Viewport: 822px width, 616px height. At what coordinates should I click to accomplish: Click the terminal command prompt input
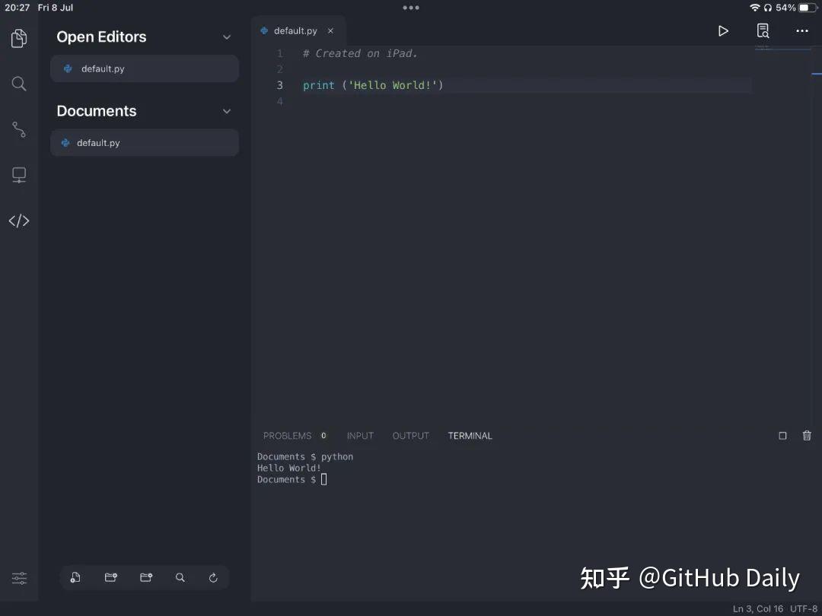[323, 479]
